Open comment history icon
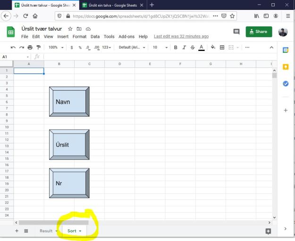 point(236,32)
